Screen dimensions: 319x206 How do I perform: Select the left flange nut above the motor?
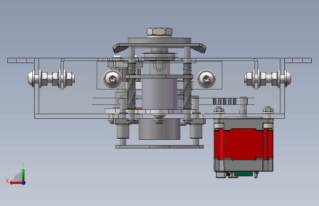(x=219, y=110)
